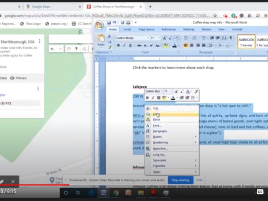Viewport: 268px width, 201px height.
Task: Click the Numbering list icon in ribbon
Action: [194, 38]
